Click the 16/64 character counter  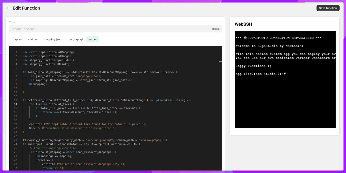coord(215,29)
